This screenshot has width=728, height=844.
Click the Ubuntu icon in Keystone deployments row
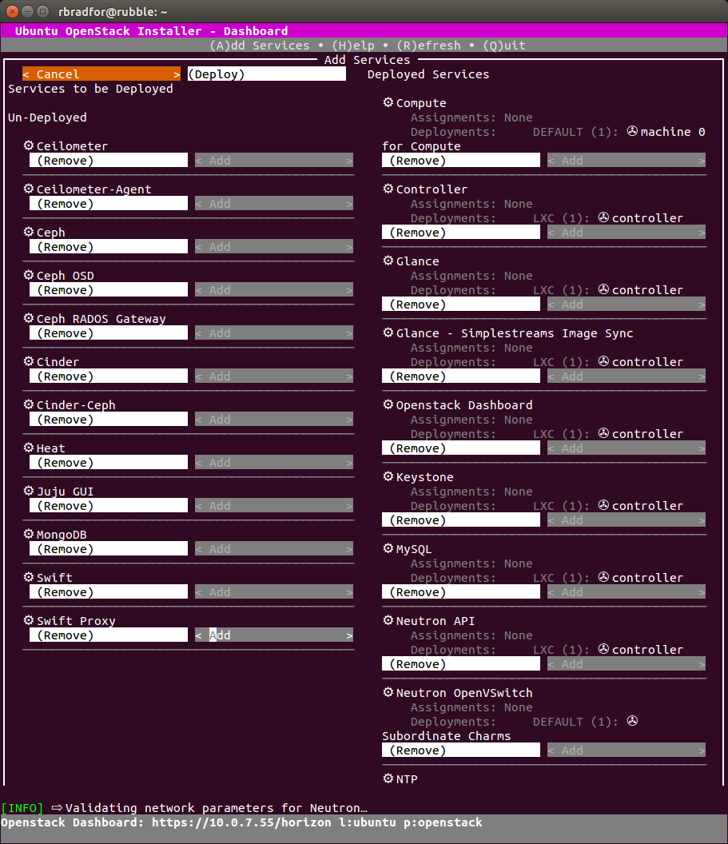603,505
